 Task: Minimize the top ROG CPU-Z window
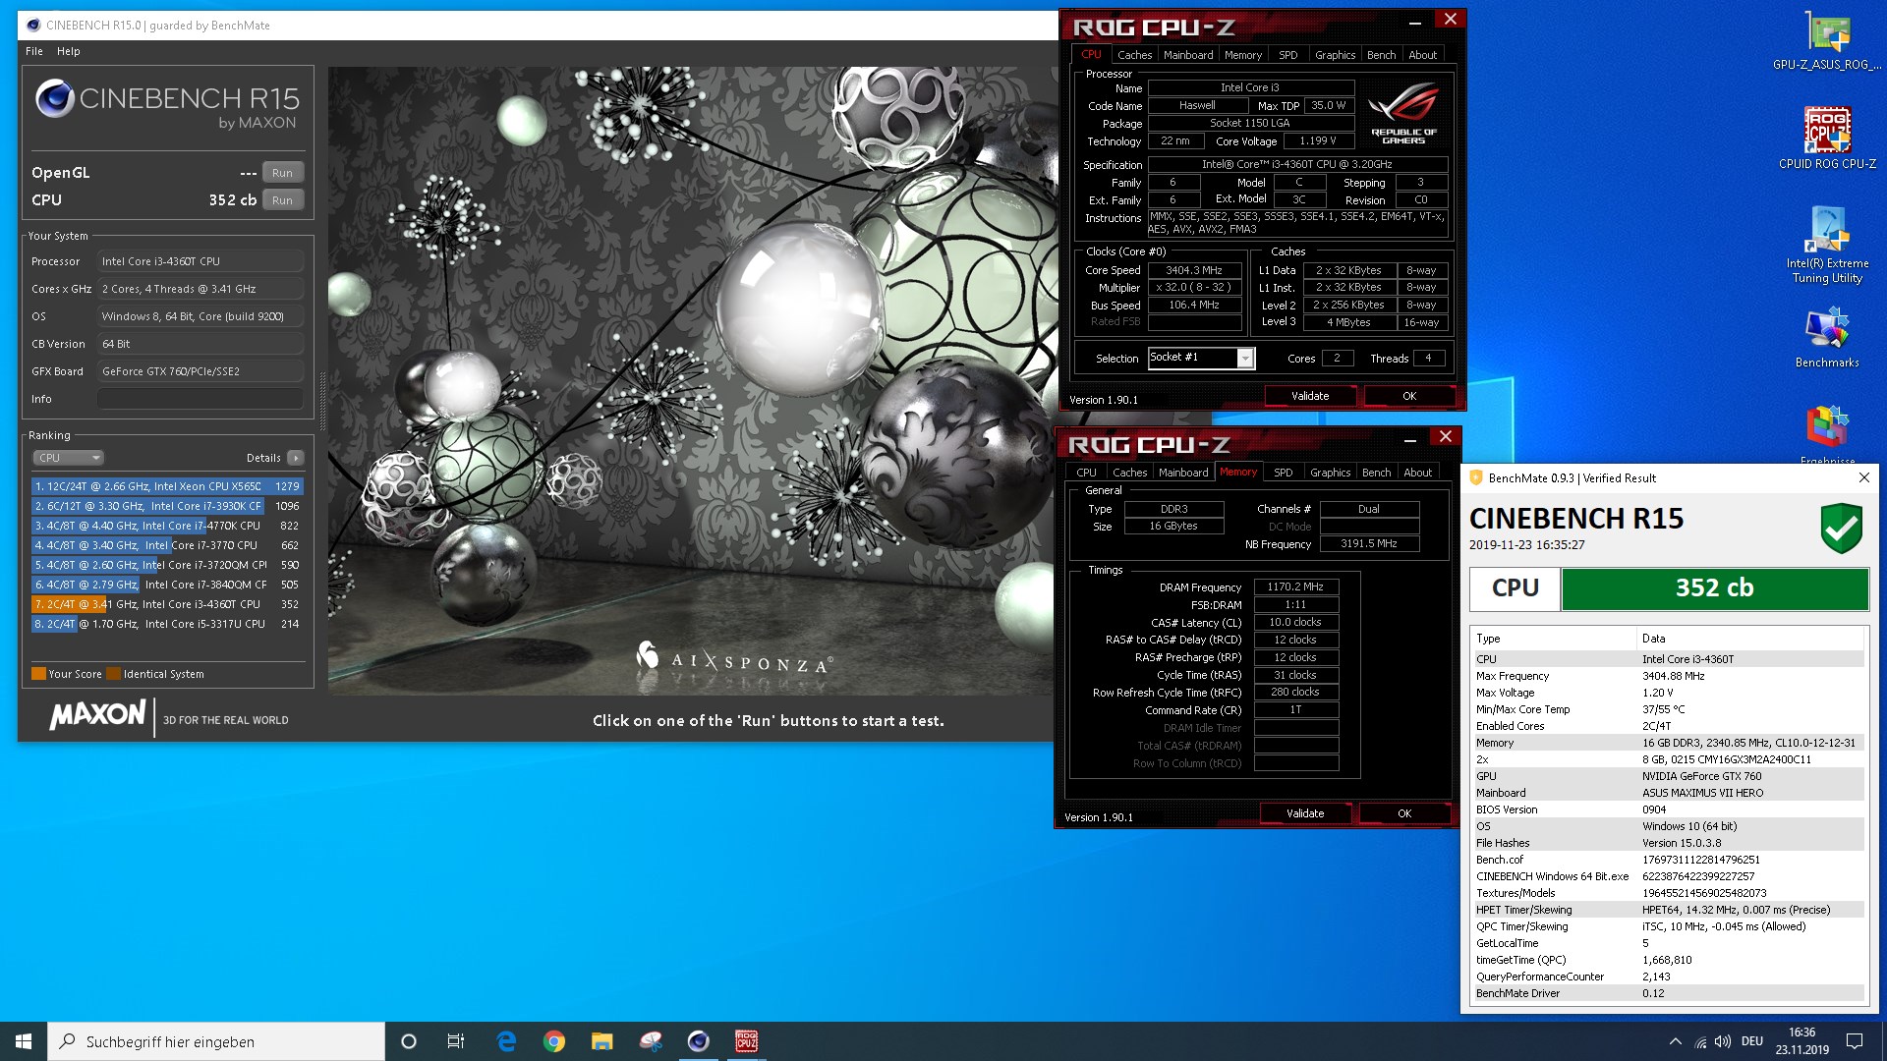click(x=1414, y=21)
